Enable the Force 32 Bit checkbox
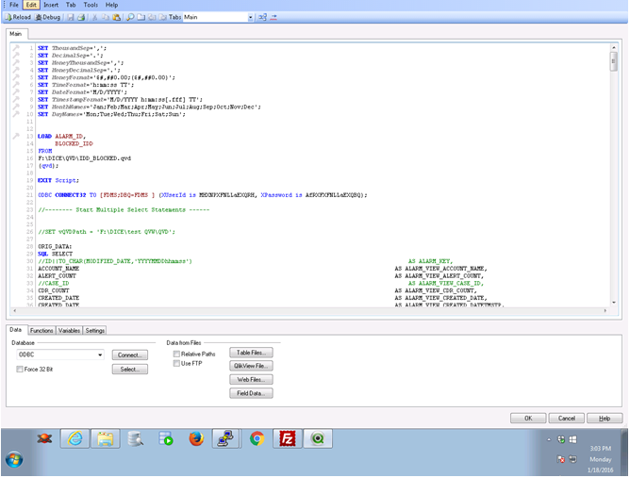Screen dimensions: 630x478 point(19,370)
